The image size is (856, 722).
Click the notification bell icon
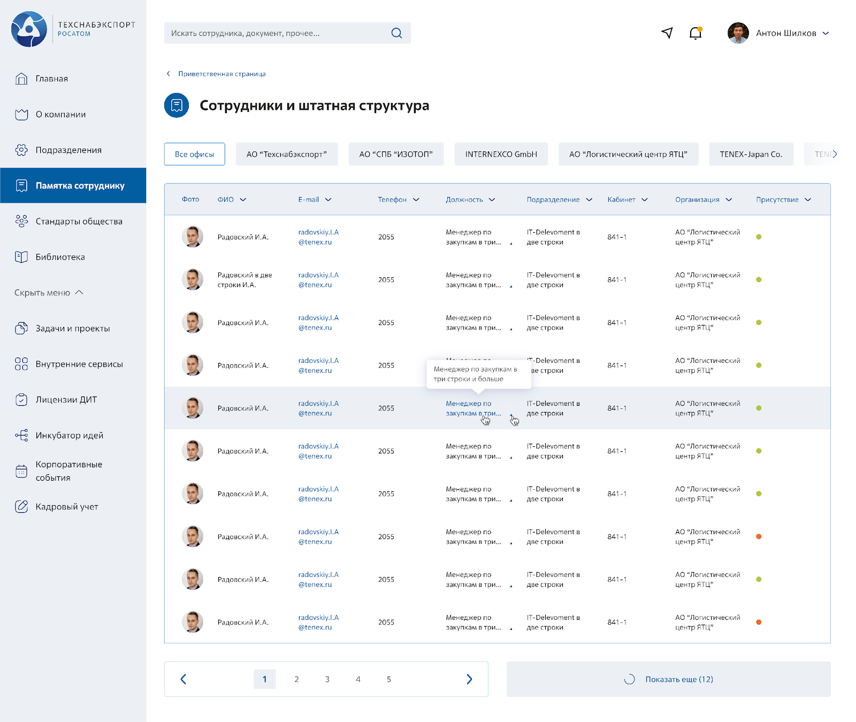(x=695, y=33)
